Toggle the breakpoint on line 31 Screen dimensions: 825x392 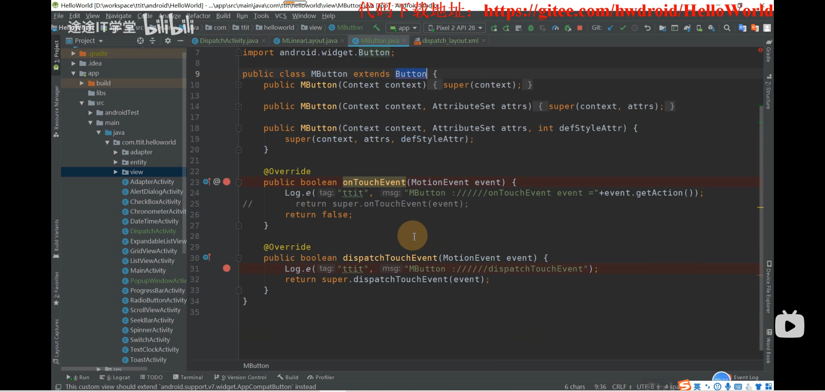click(x=227, y=268)
